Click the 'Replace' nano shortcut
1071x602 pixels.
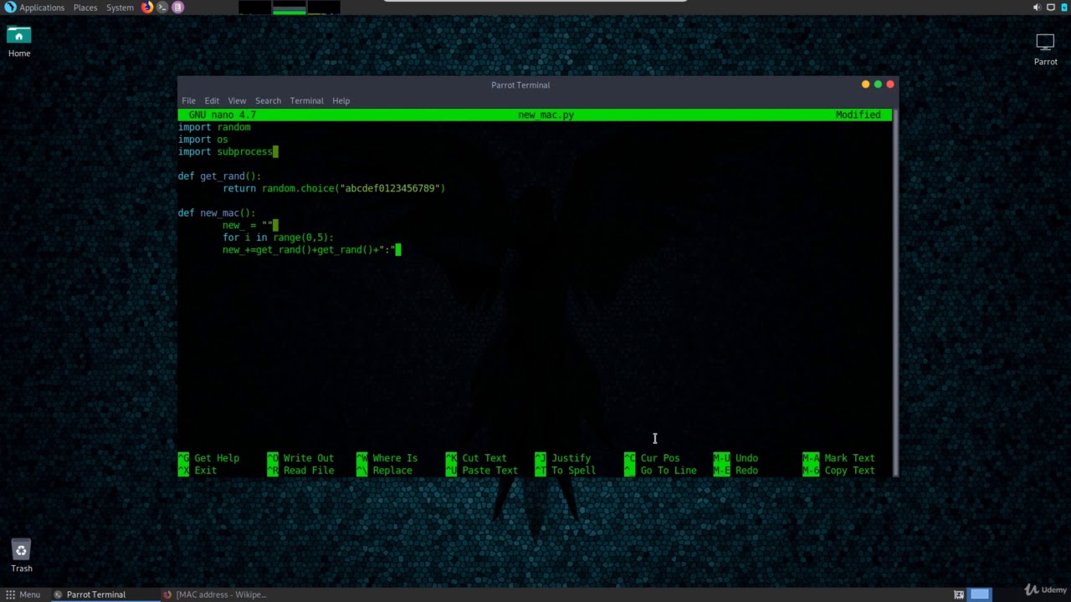tap(384, 471)
